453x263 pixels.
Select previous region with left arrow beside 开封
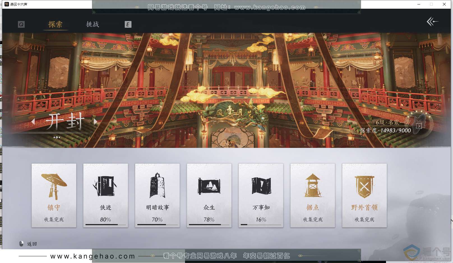[x=33, y=122]
